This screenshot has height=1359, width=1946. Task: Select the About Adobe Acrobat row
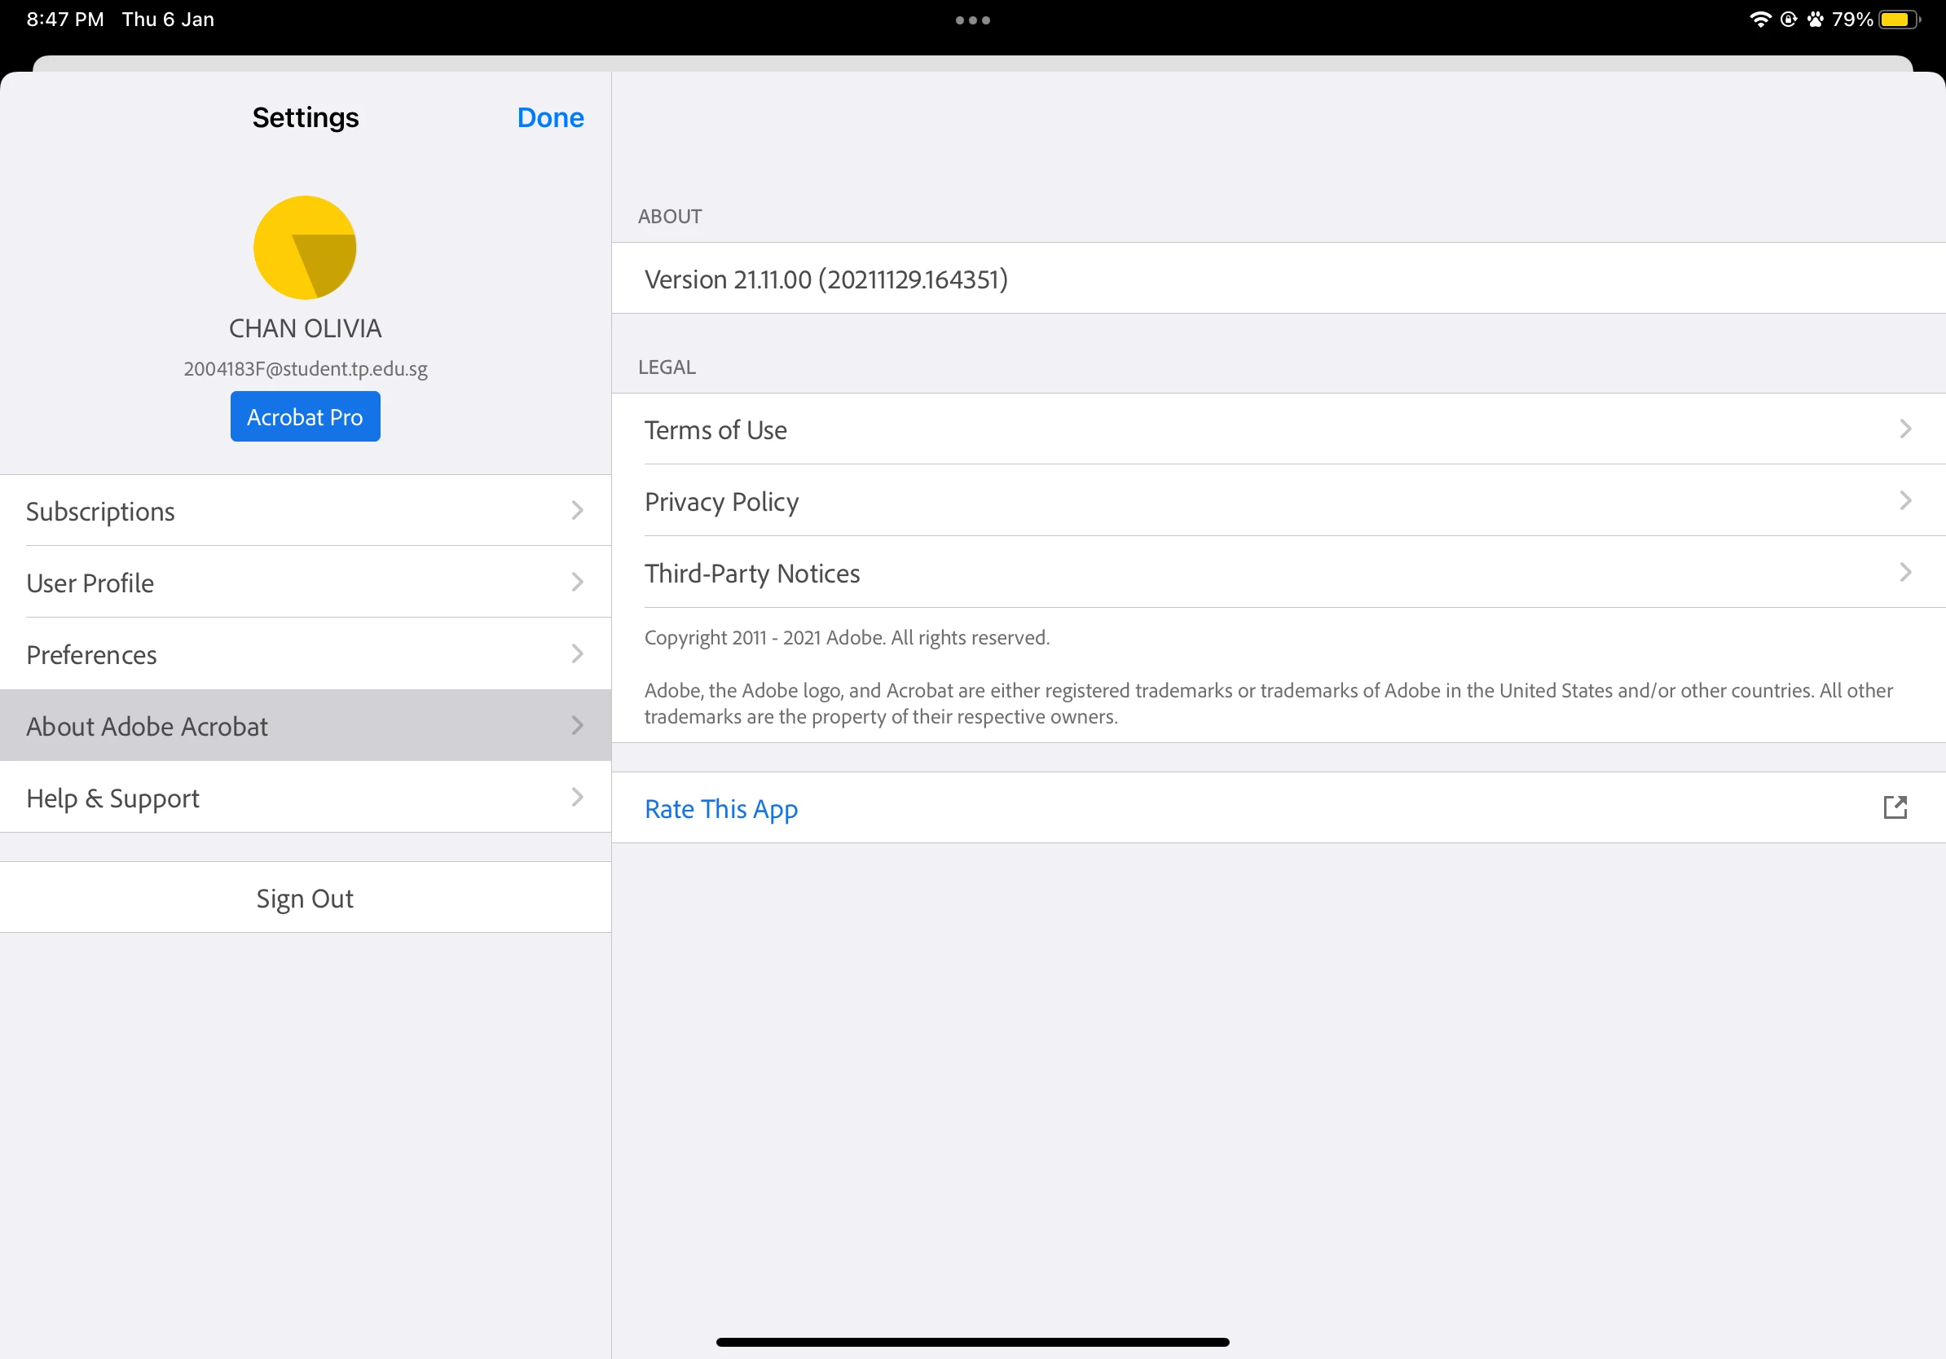click(x=305, y=726)
